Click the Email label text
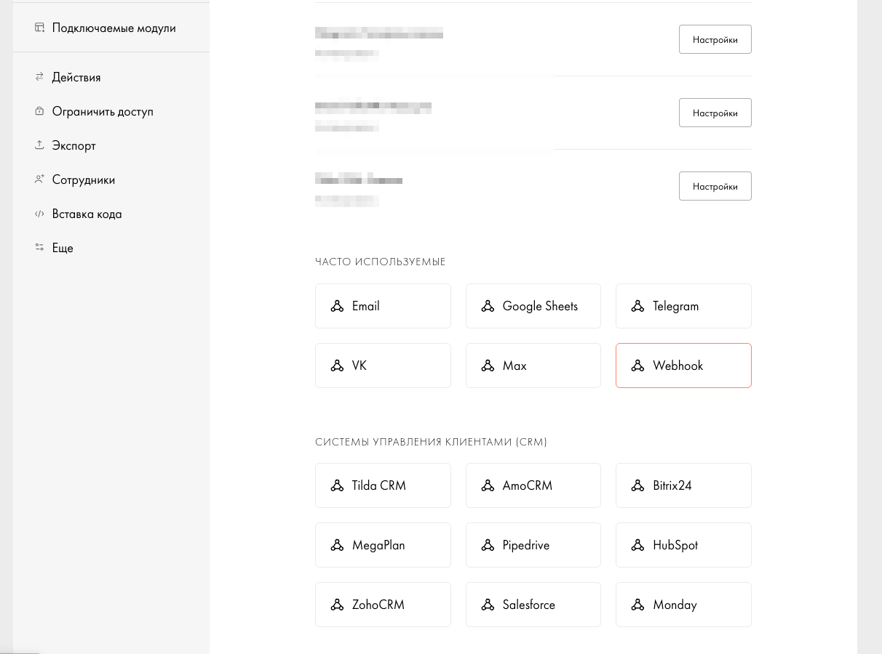 [x=365, y=306]
